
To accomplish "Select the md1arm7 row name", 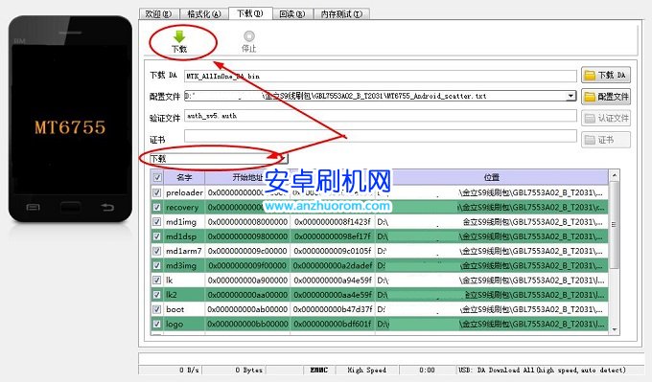I will [x=184, y=251].
